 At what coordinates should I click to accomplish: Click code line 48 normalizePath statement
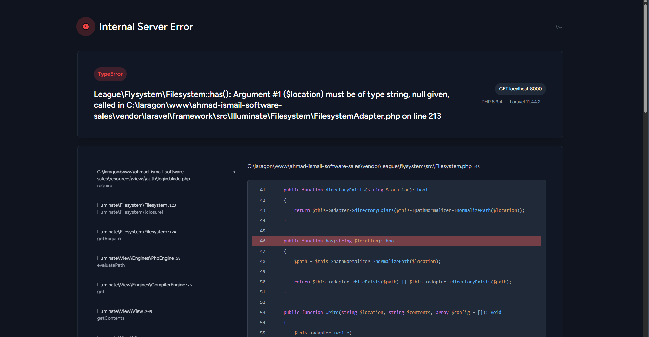[x=396, y=262]
